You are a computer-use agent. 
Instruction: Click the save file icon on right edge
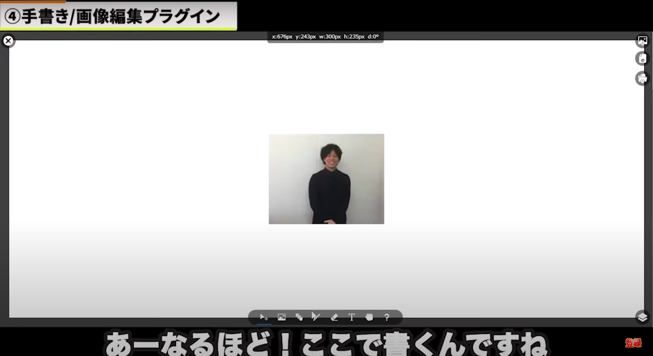[x=642, y=59]
